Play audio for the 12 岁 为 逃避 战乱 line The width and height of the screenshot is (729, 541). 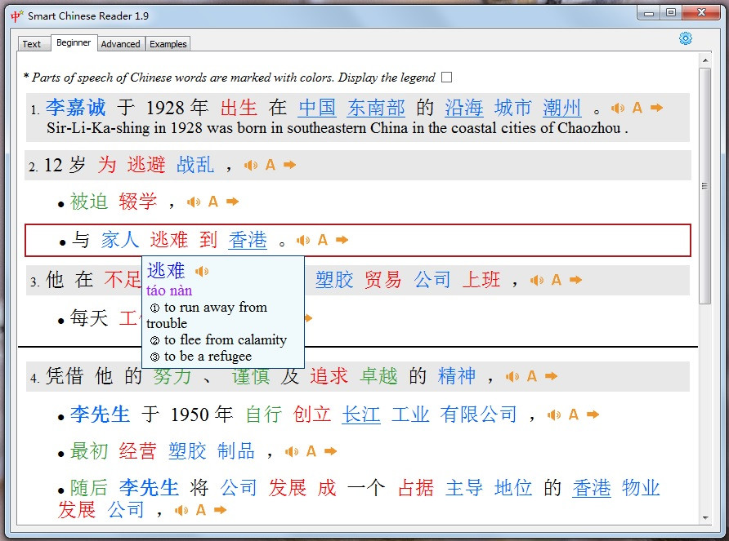[x=251, y=166]
